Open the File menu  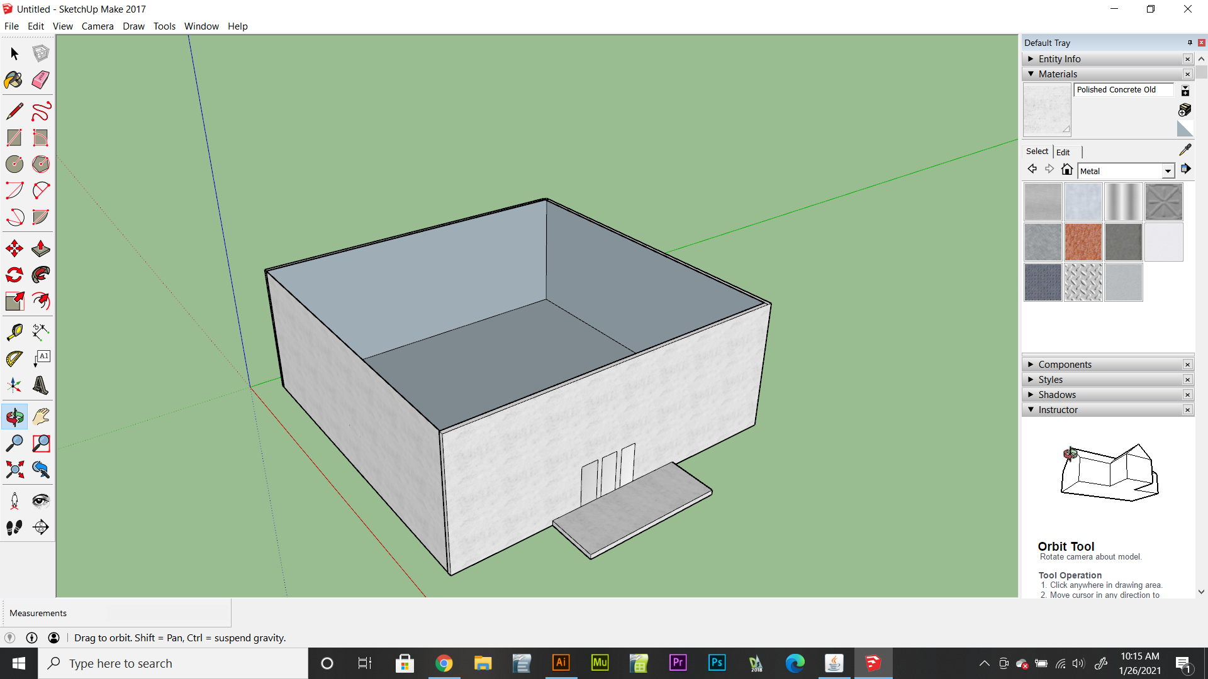[11, 26]
